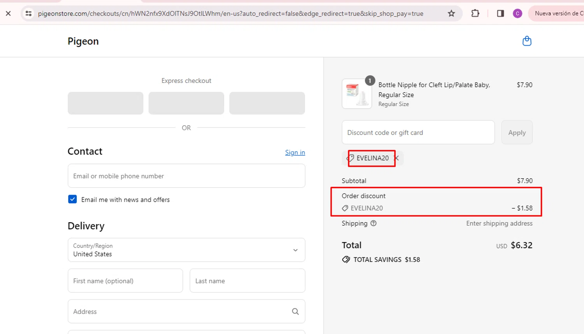Image resolution: width=584 pixels, height=334 pixels.
Task: Click Sign in link
Action: point(295,153)
